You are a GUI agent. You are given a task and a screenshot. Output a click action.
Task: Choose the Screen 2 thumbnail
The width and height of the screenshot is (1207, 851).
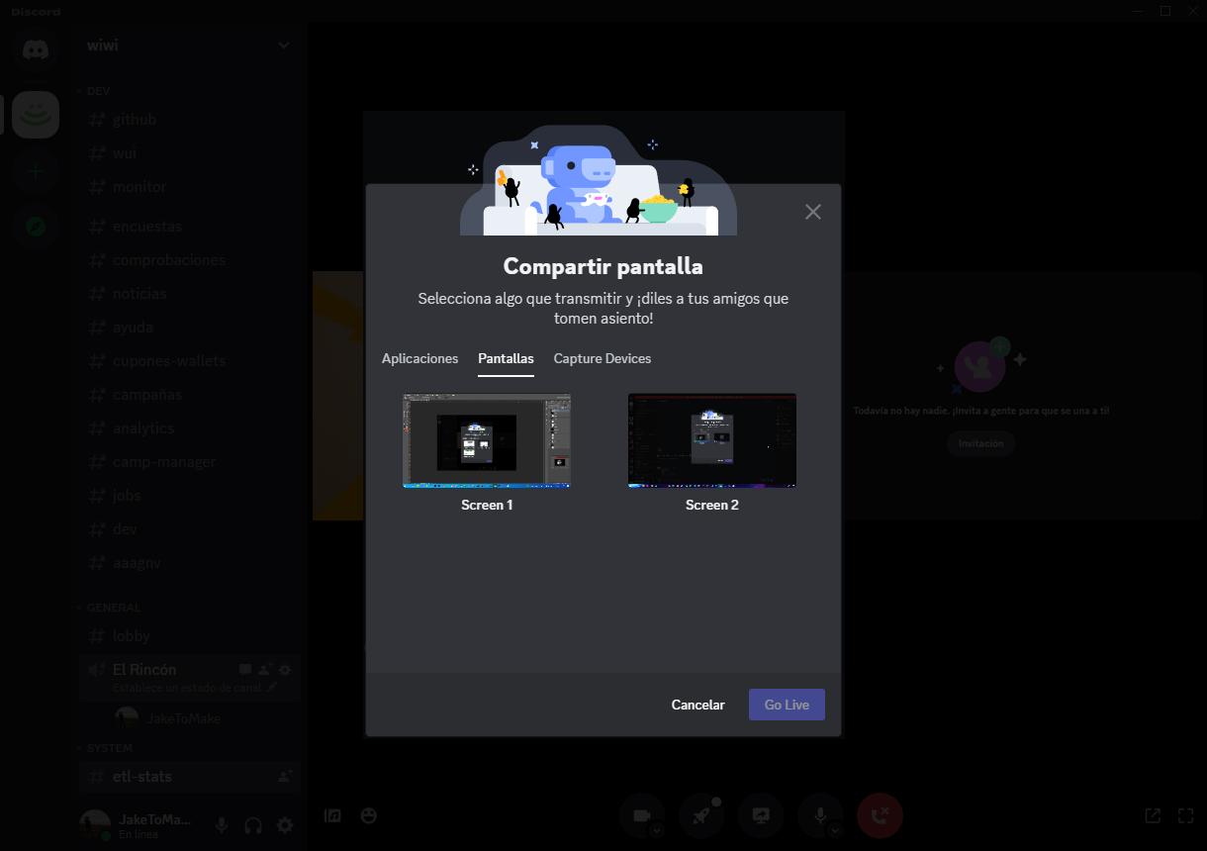click(711, 441)
